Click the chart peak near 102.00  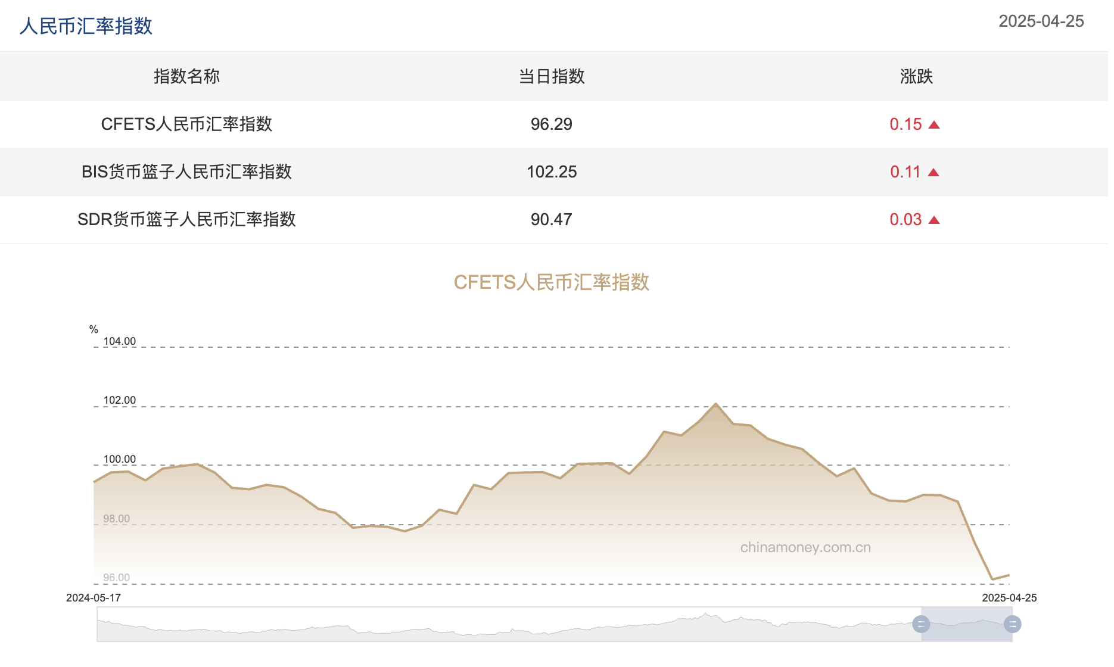(715, 404)
